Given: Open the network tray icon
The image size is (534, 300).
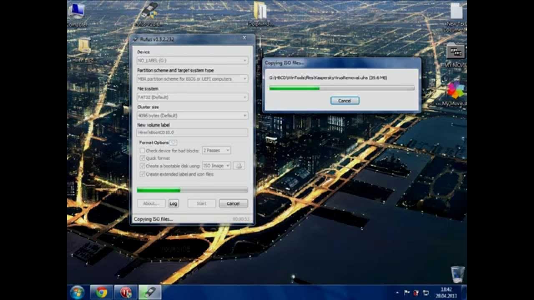Looking at the screenshot, I should click(x=426, y=292).
